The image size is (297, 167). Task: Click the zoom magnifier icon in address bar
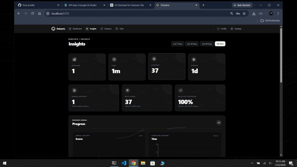(x=232, y=14)
